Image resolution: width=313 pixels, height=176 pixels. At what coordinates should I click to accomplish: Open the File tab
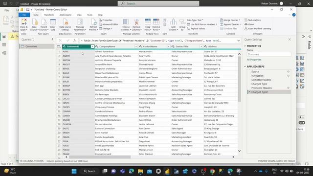tap(24, 15)
